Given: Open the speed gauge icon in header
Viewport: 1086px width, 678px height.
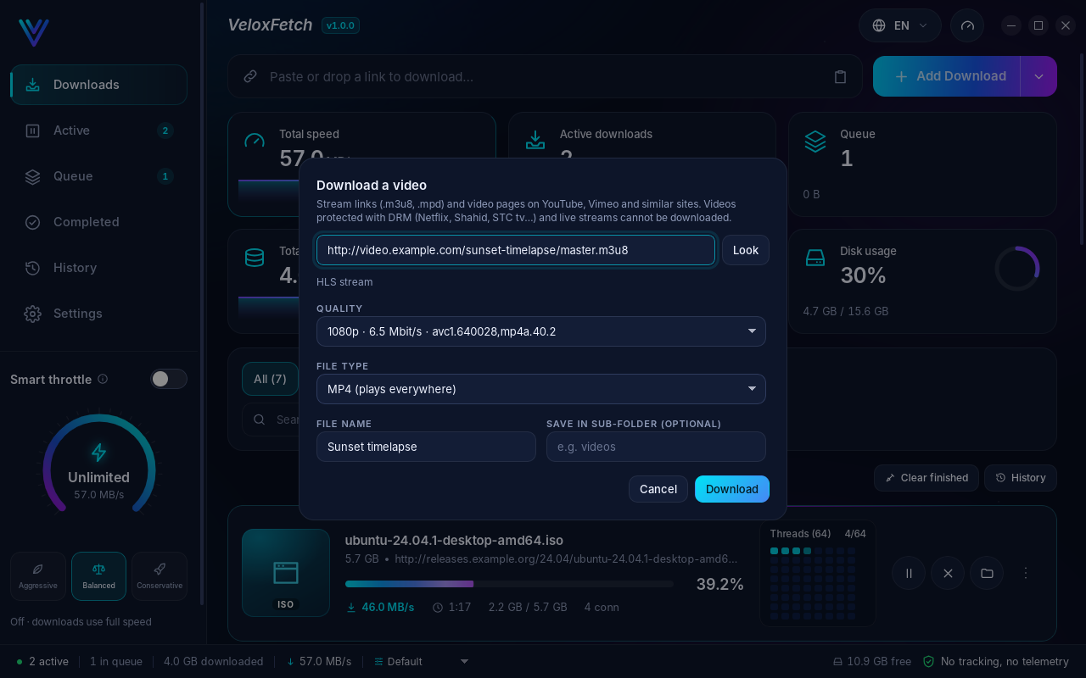Looking at the screenshot, I should point(967,25).
